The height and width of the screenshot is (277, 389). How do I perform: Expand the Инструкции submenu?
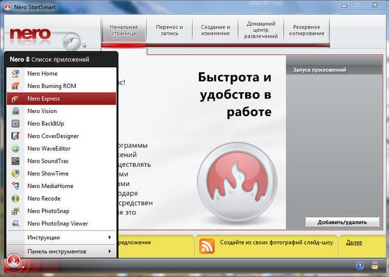pyautogui.click(x=62, y=238)
